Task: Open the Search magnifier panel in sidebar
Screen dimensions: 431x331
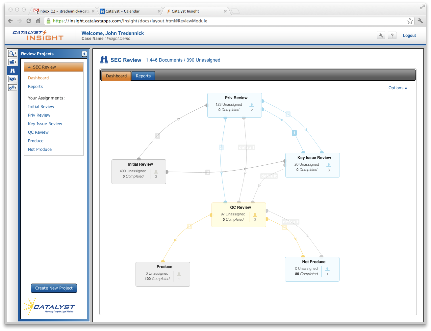Action: pos(13,53)
